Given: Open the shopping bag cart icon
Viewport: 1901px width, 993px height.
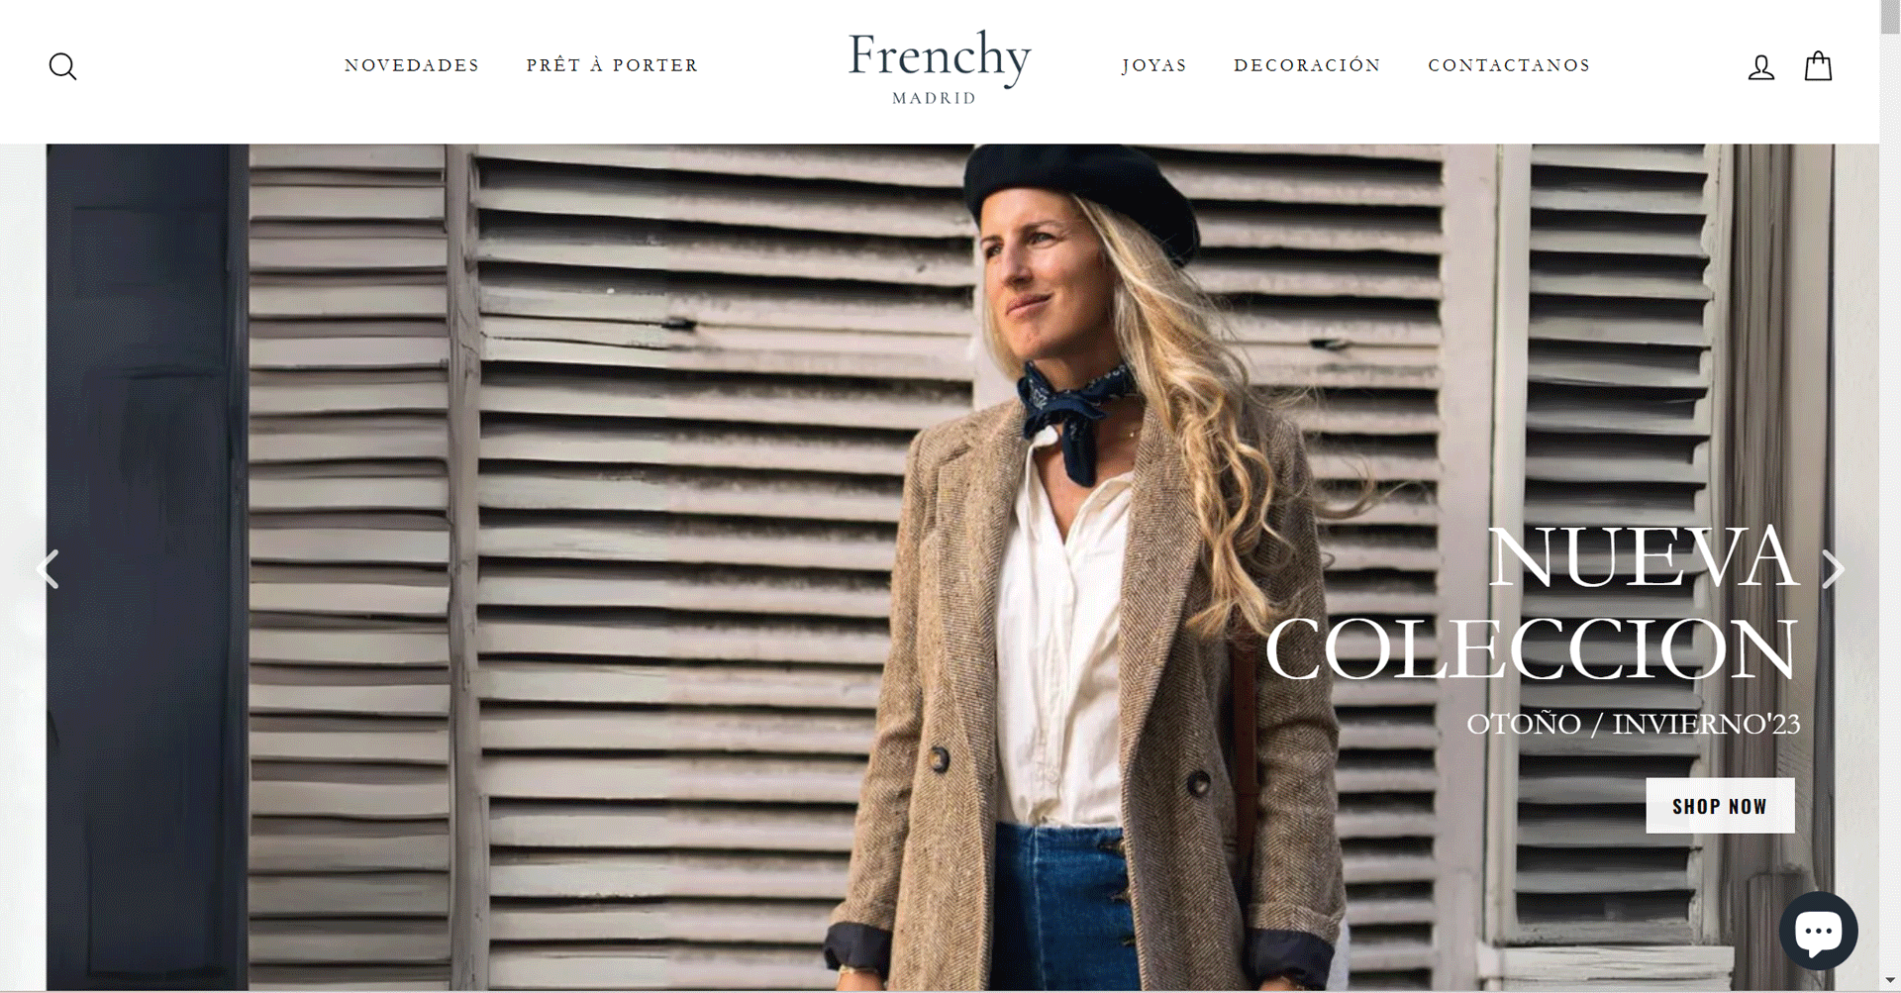Looking at the screenshot, I should pyautogui.click(x=1818, y=66).
